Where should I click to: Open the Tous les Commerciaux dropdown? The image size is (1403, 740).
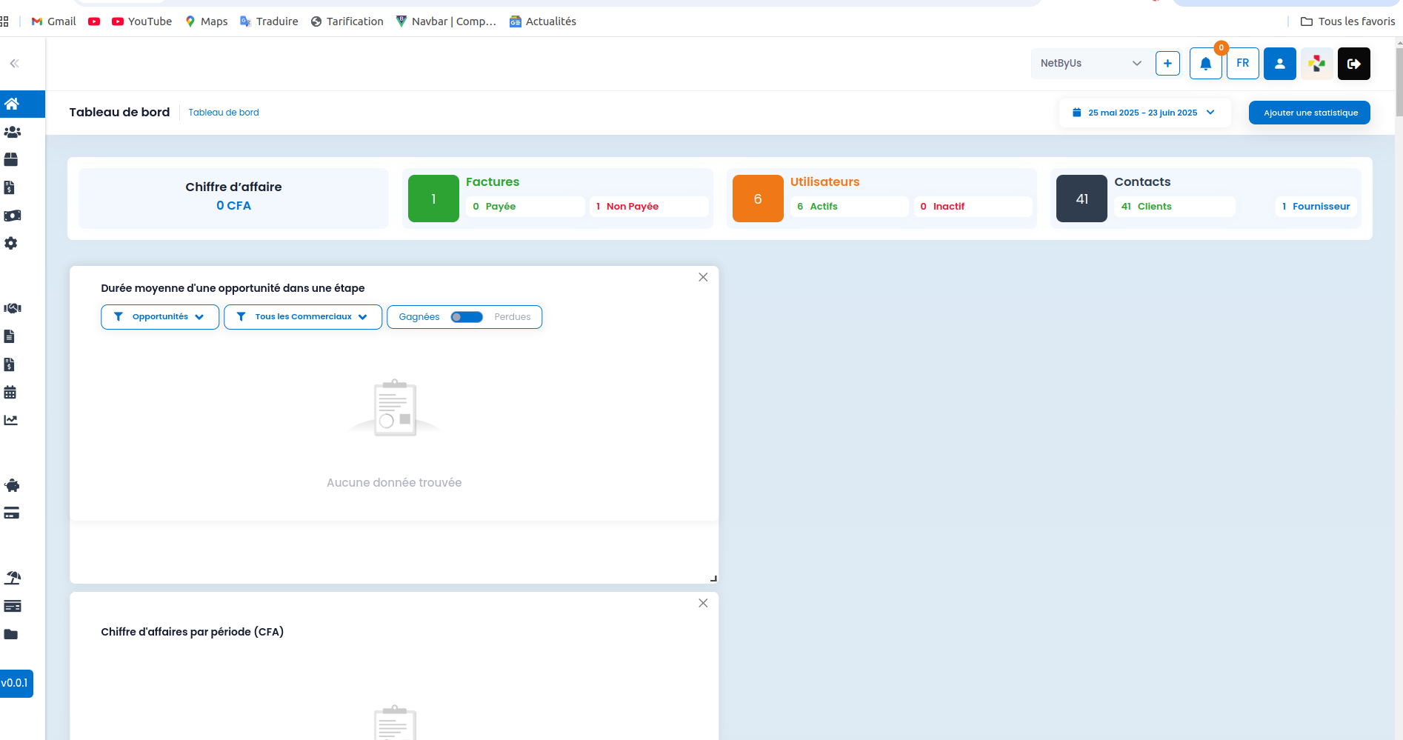303,317
